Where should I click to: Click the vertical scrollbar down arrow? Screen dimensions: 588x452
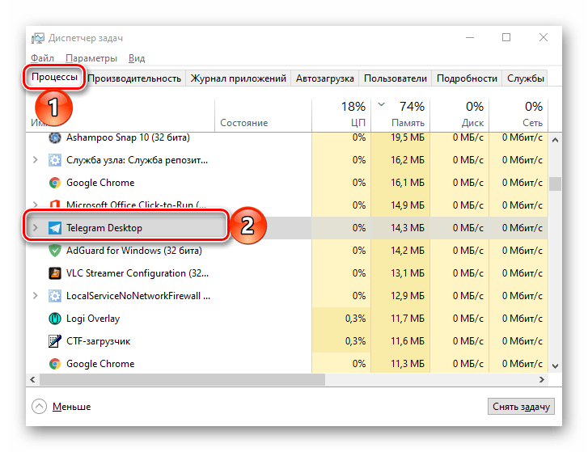[x=556, y=366]
